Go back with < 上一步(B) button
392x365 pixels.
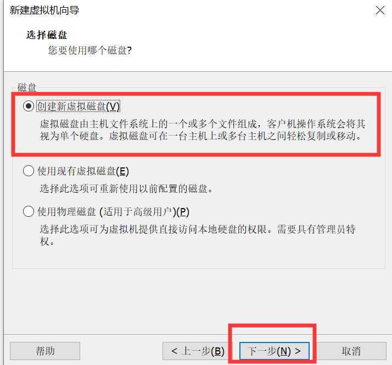pos(196,351)
